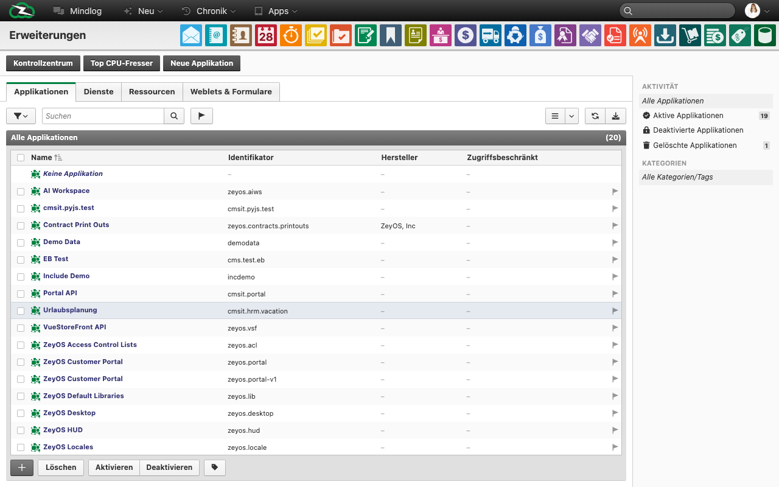Click the search magnifier button
The height and width of the screenshot is (487, 779).
pos(174,116)
